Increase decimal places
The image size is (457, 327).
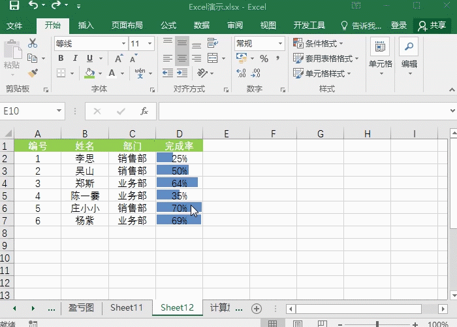242,73
